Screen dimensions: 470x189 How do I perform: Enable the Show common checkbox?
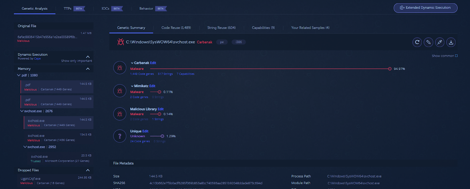click(456, 56)
